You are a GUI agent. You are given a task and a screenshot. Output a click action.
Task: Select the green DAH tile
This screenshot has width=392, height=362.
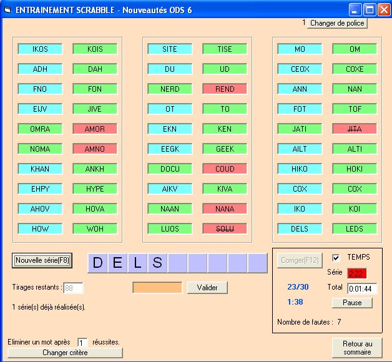point(95,69)
